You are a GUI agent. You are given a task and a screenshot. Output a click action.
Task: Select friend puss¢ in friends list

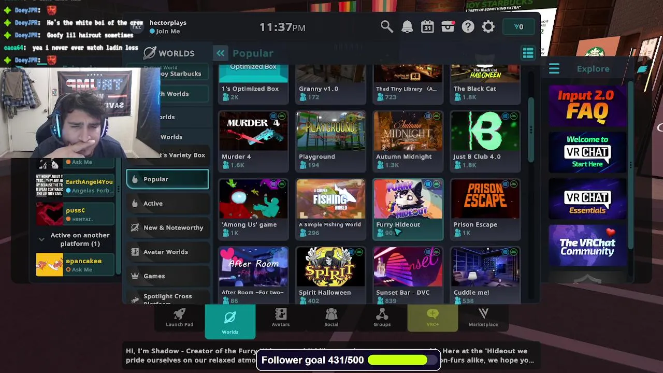click(x=76, y=214)
